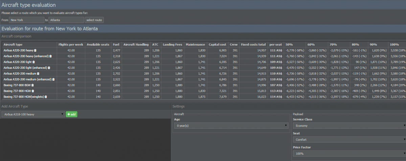The image size is (406, 161).
Task: Remove Boeing 737-800 BGW from comparison
Action: (x=32, y=85)
